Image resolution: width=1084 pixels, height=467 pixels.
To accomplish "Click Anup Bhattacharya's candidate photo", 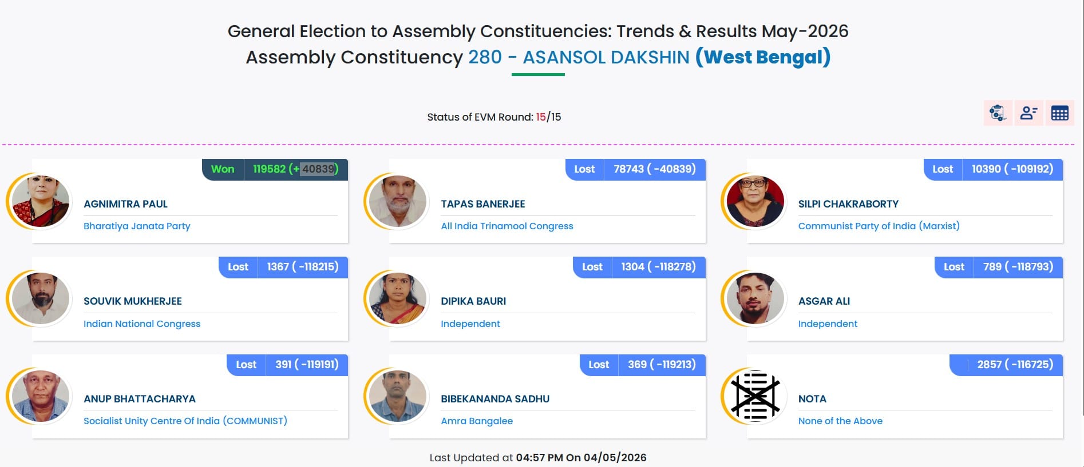I will [x=41, y=396].
